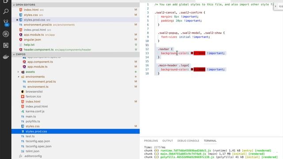Switch to the OUTPUT panel tab

(168, 140)
